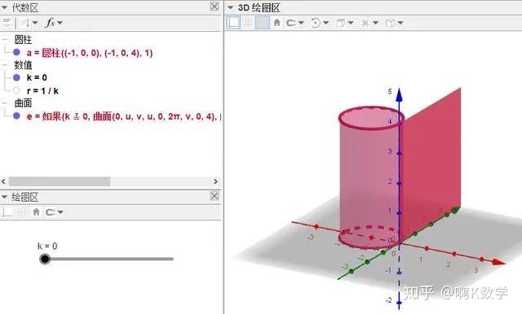Open the rotate view dropdown arrow
The height and width of the screenshot is (314, 522).
[326, 23]
